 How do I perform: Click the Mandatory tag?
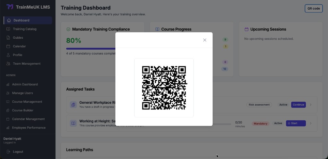[x=260, y=123]
